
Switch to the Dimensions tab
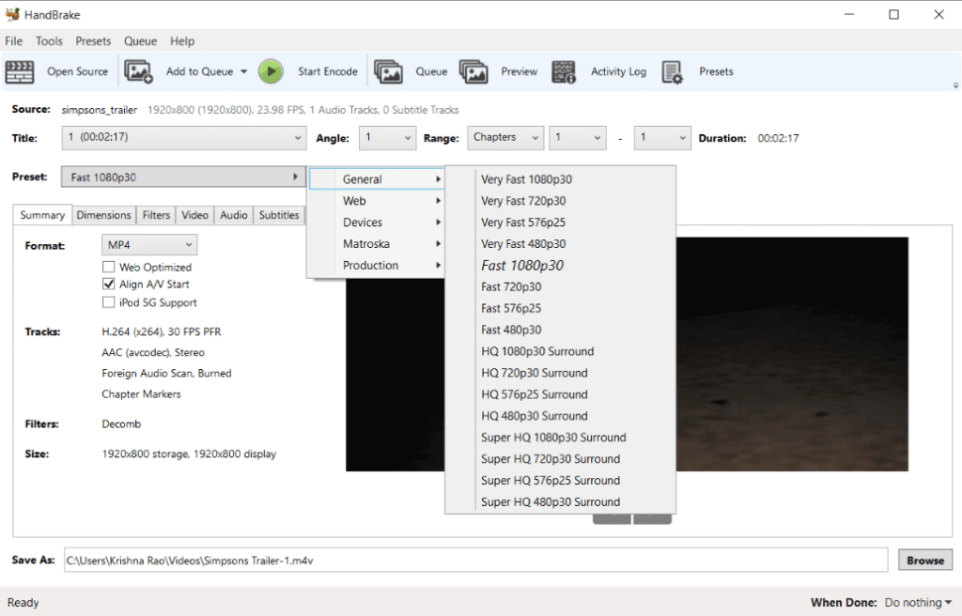[103, 215]
